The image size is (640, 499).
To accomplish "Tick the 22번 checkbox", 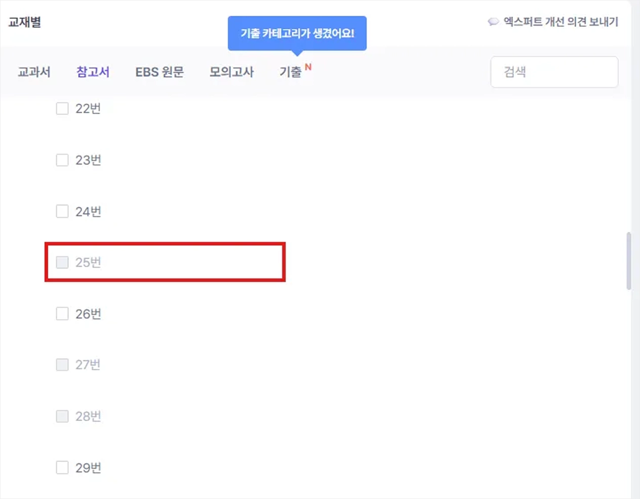I will pos(62,108).
